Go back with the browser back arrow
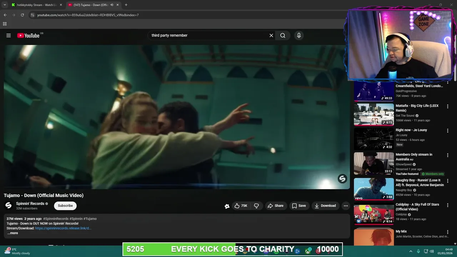Screen dimensions: 457x257 (5, 15)
